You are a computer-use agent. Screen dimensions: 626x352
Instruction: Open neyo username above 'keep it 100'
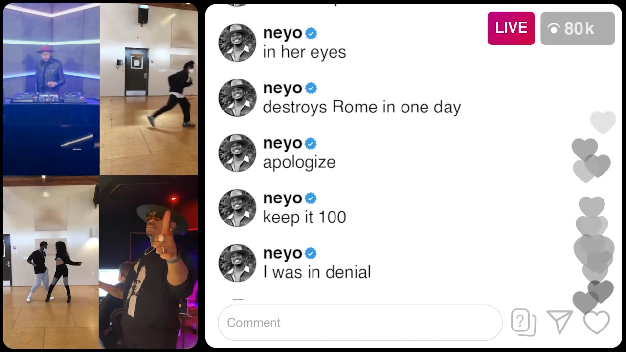coord(283,199)
